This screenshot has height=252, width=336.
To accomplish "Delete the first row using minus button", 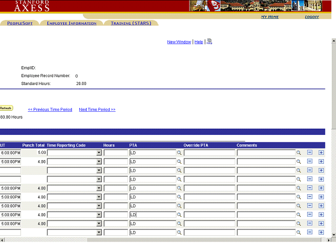I will [x=310, y=153].
